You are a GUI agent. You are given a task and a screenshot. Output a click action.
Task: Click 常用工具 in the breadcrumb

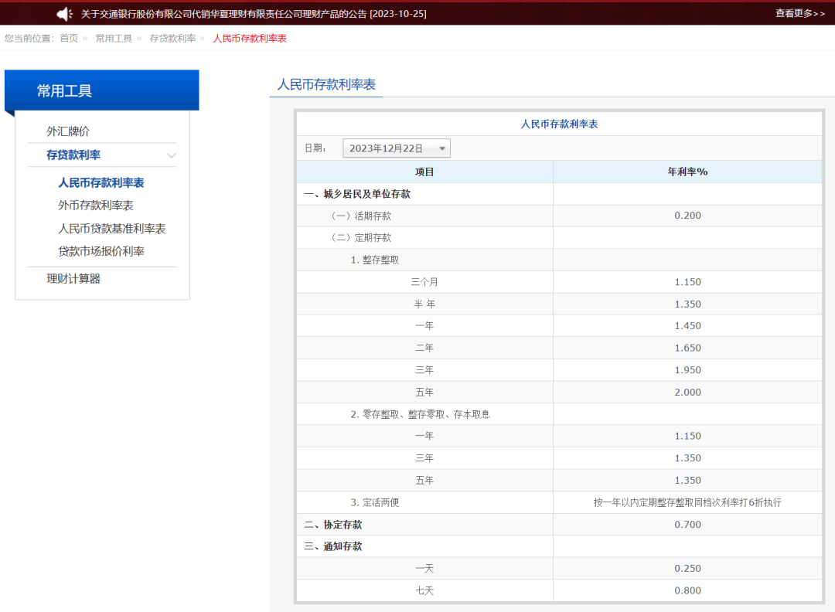pyautogui.click(x=114, y=37)
